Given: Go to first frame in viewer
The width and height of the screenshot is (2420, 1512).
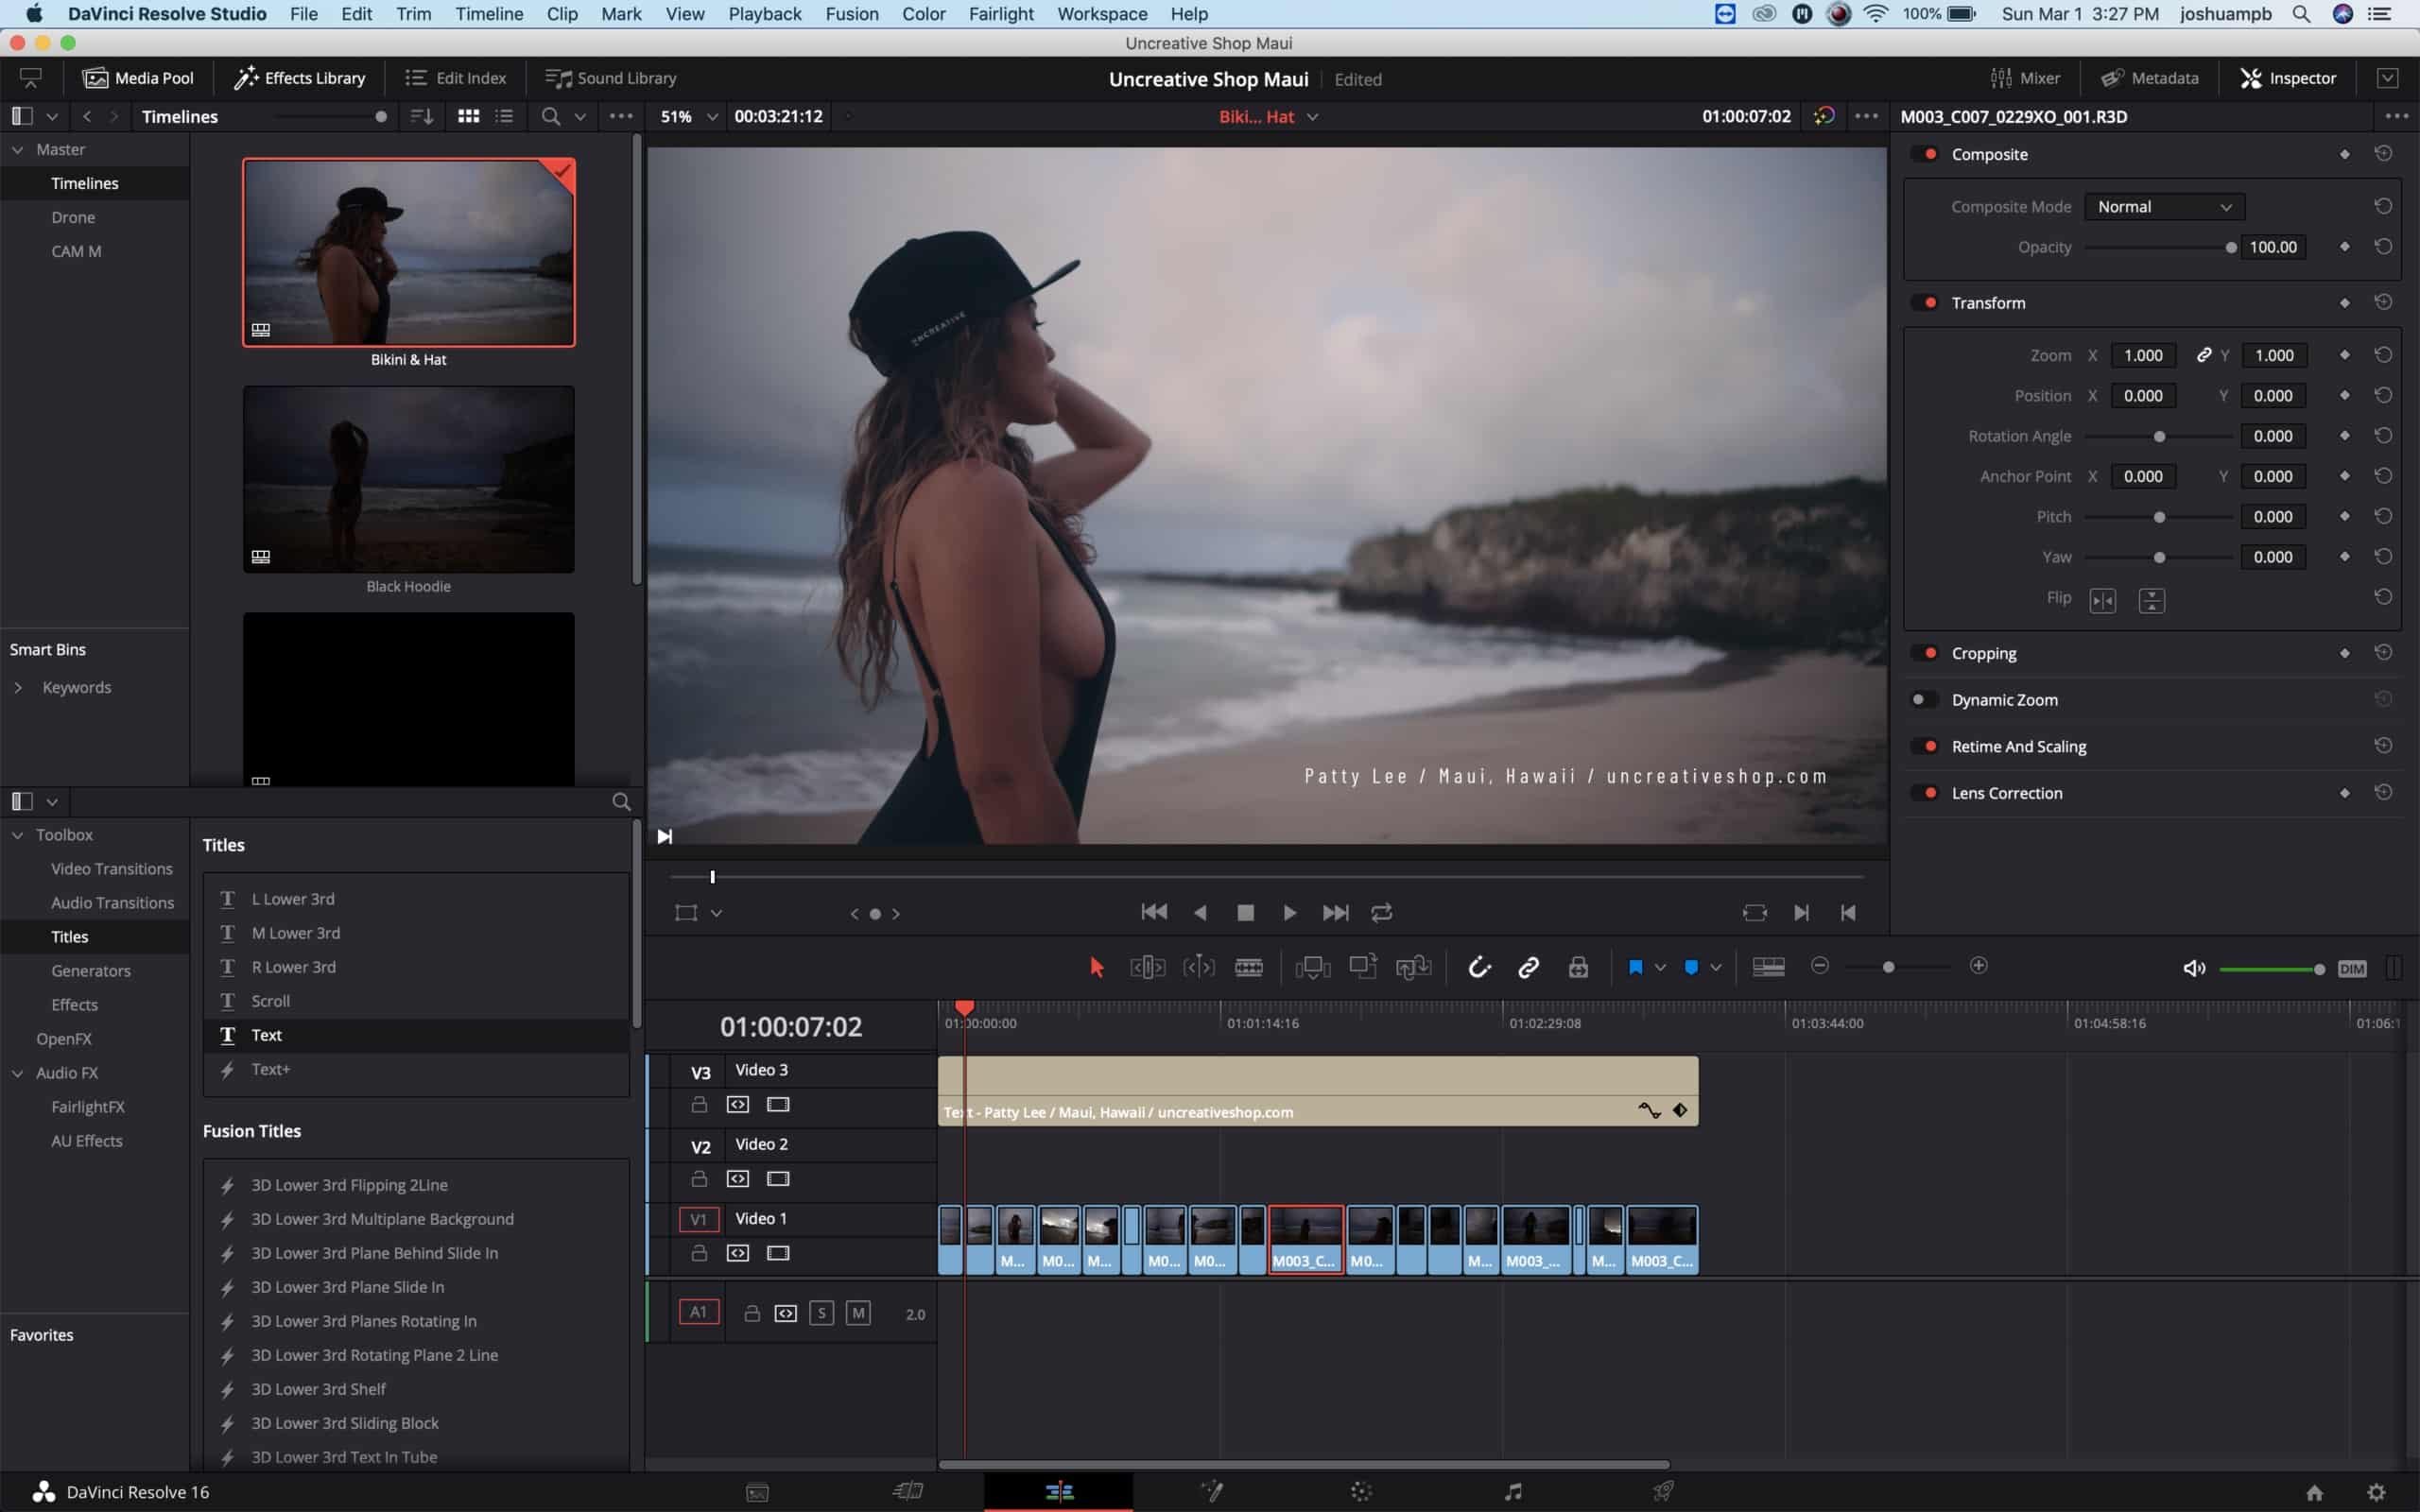Looking at the screenshot, I should [1154, 912].
